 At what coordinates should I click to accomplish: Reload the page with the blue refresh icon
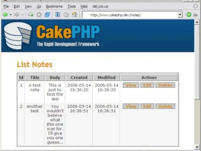[x=47, y=15]
